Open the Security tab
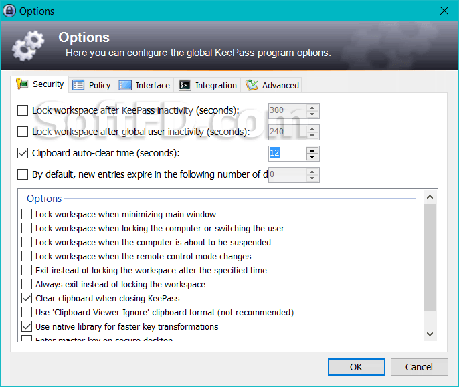Viewport: 459px width, 387px height. (39, 84)
